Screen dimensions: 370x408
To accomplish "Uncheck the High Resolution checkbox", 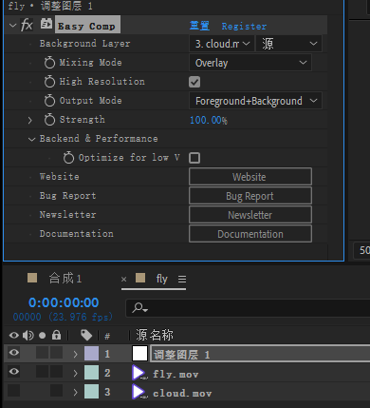I will pos(194,82).
